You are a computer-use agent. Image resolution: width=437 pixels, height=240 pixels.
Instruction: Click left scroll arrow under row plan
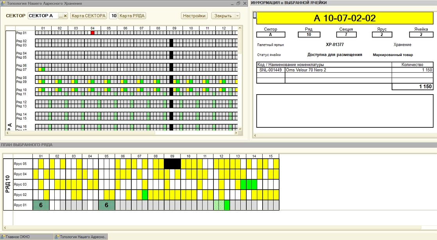click(5, 228)
